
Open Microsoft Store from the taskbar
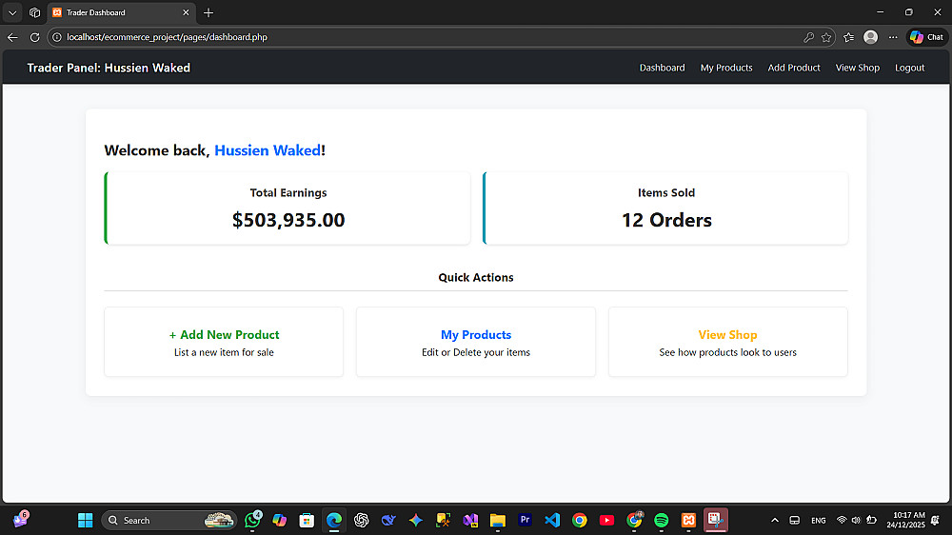pyautogui.click(x=307, y=521)
